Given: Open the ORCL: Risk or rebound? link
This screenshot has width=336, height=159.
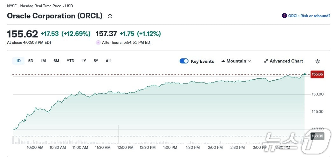Looking at the screenshot, I should 309,16.
